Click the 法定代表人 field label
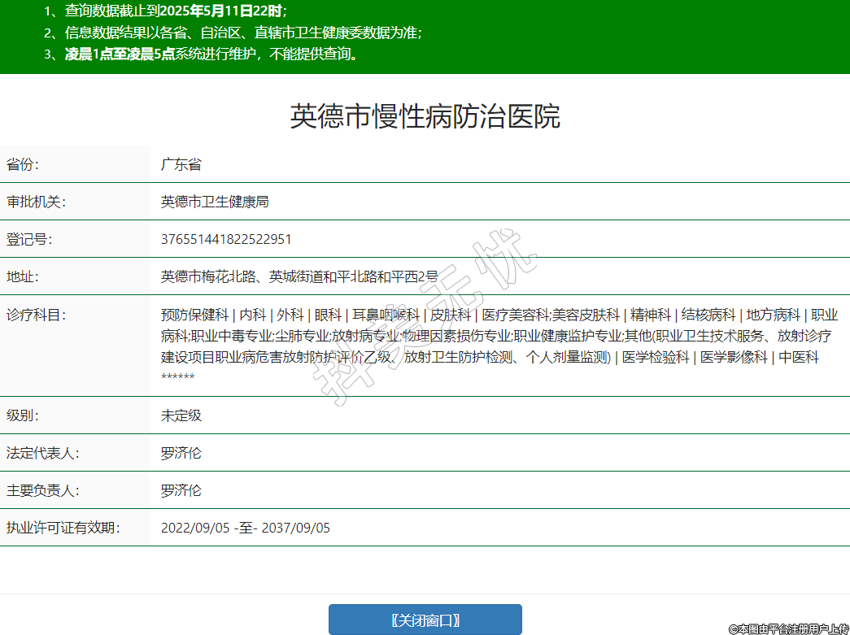The image size is (850, 635). point(42,453)
